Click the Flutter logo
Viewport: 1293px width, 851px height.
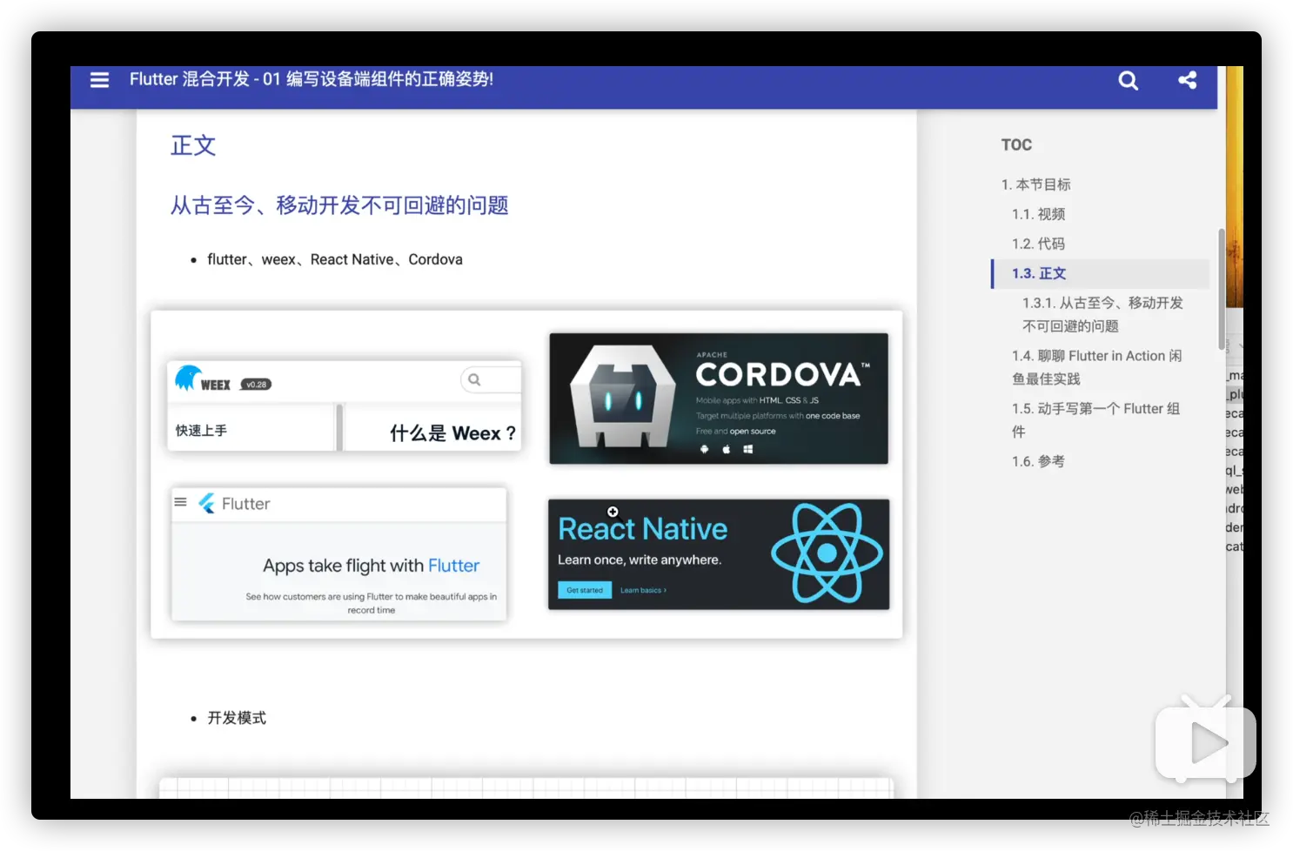tap(207, 504)
